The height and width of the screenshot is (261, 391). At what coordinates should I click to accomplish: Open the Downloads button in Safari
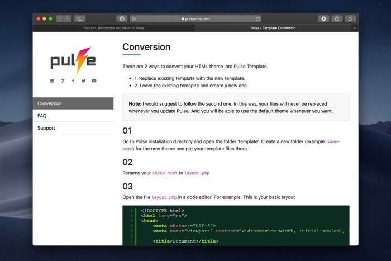[323, 18]
